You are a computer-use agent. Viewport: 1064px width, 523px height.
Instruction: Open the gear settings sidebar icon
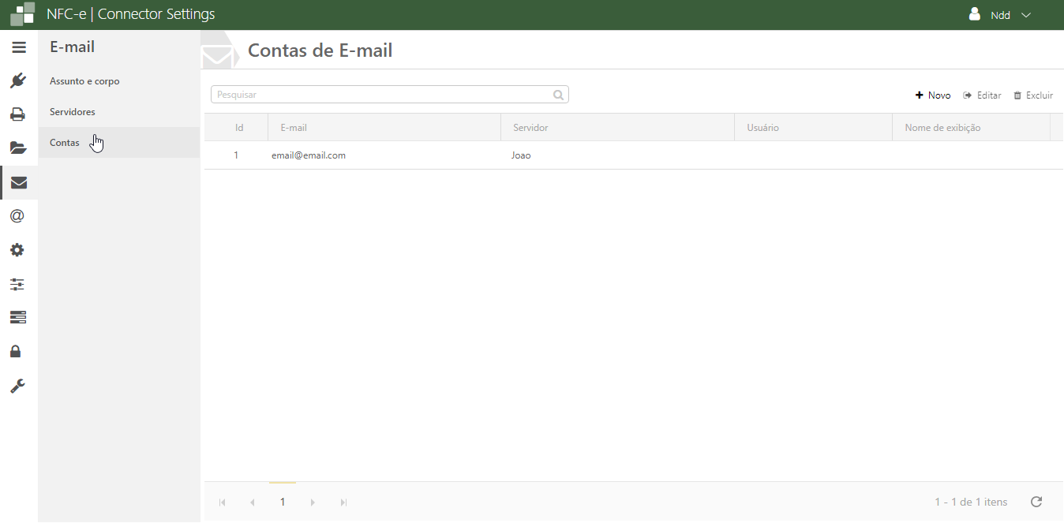[17, 250]
